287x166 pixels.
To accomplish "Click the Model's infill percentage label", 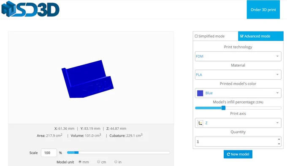I will pyautogui.click(x=238, y=102).
